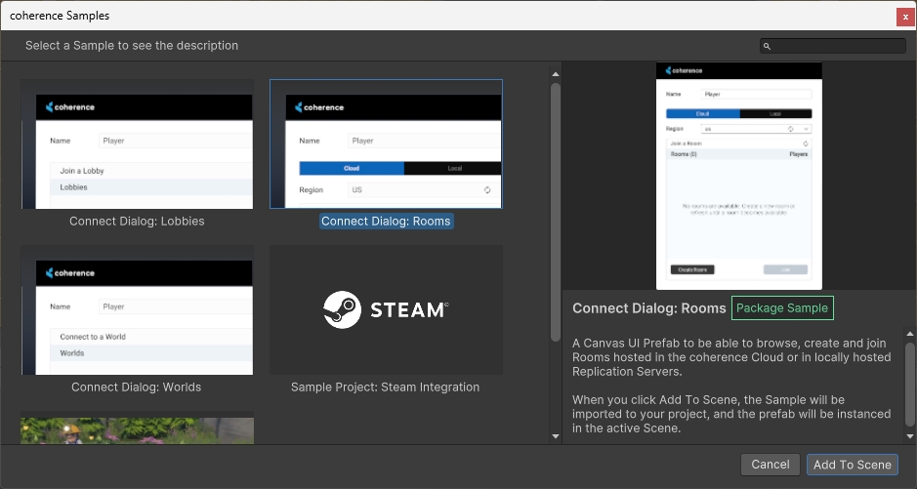Click the highlighted "Connect Dialog: Rooms" label
This screenshot has height=489, width=917.
point(386,222)
